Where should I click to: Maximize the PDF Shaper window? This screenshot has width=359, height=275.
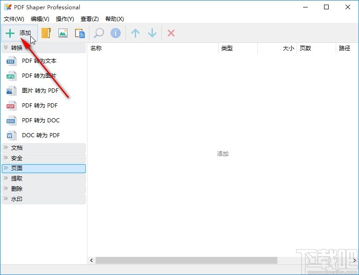pyautogui.click(x=326, y=7)
